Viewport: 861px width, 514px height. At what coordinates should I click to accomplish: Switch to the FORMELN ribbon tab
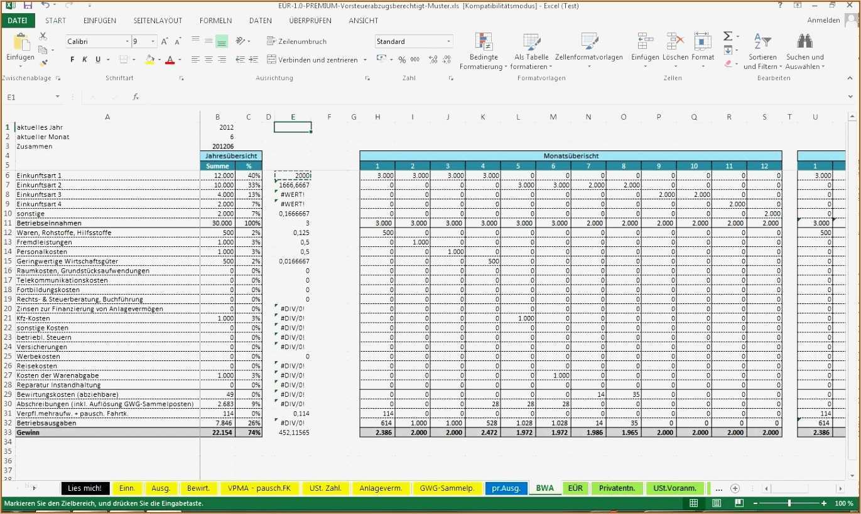click(215, 20)
